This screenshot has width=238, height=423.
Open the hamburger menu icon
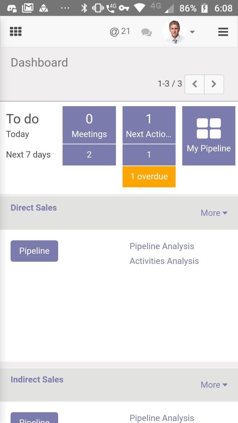pyautogui.click(x=223, y=32)
